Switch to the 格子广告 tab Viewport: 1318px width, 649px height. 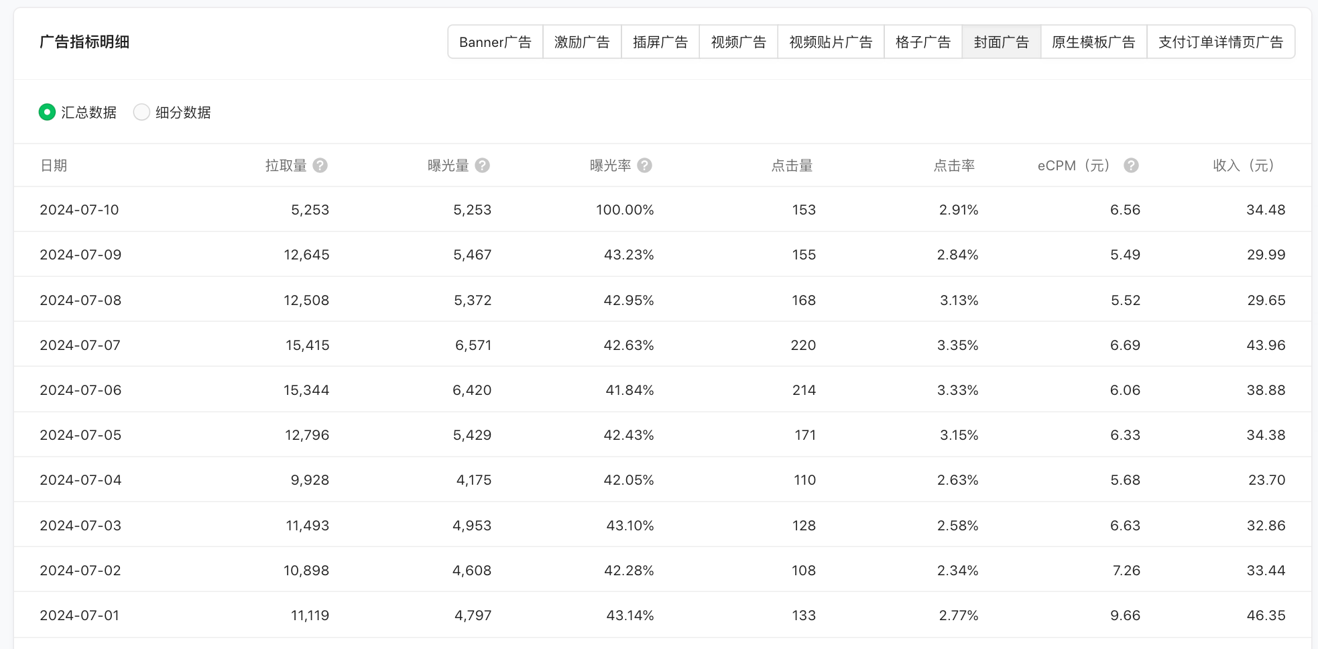[923, 42]
